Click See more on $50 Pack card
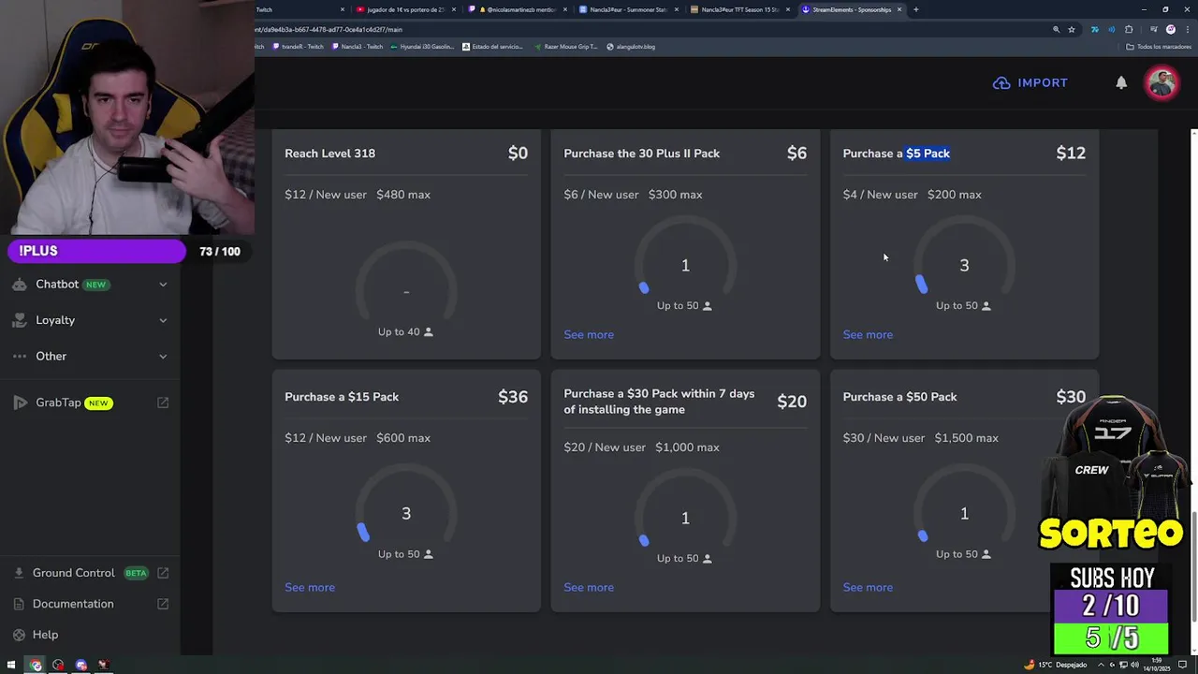Viewport: 1198px width, 674px height. pos(868,587)
